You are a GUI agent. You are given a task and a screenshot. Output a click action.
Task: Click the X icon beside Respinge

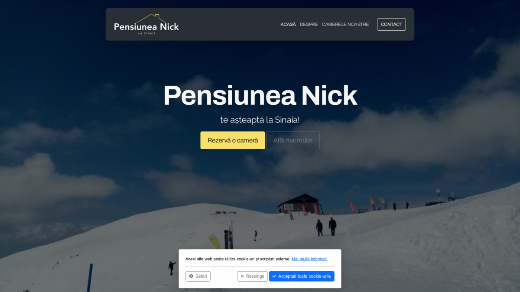pyautogui.click(x=242, y=276)
